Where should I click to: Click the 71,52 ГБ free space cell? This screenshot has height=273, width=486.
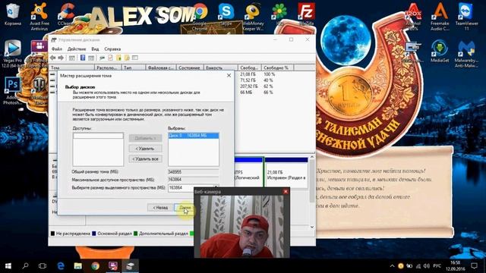pyautogui.click(x=248, y=80)
